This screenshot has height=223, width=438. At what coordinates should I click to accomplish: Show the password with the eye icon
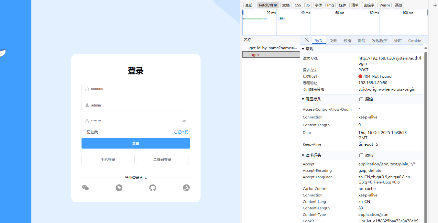(x=184, y=121)
